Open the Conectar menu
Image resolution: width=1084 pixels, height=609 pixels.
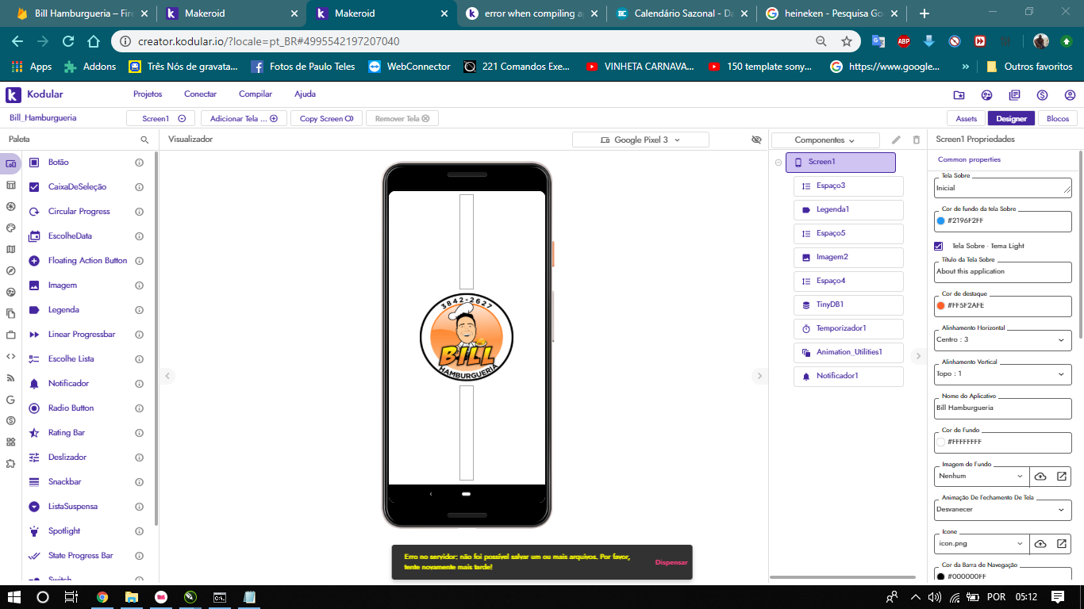(x=200, y=94)
